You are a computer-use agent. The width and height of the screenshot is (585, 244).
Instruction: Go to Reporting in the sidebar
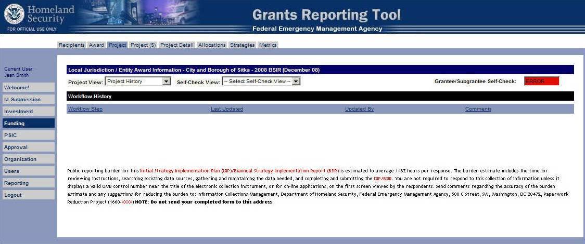point(28,183)
